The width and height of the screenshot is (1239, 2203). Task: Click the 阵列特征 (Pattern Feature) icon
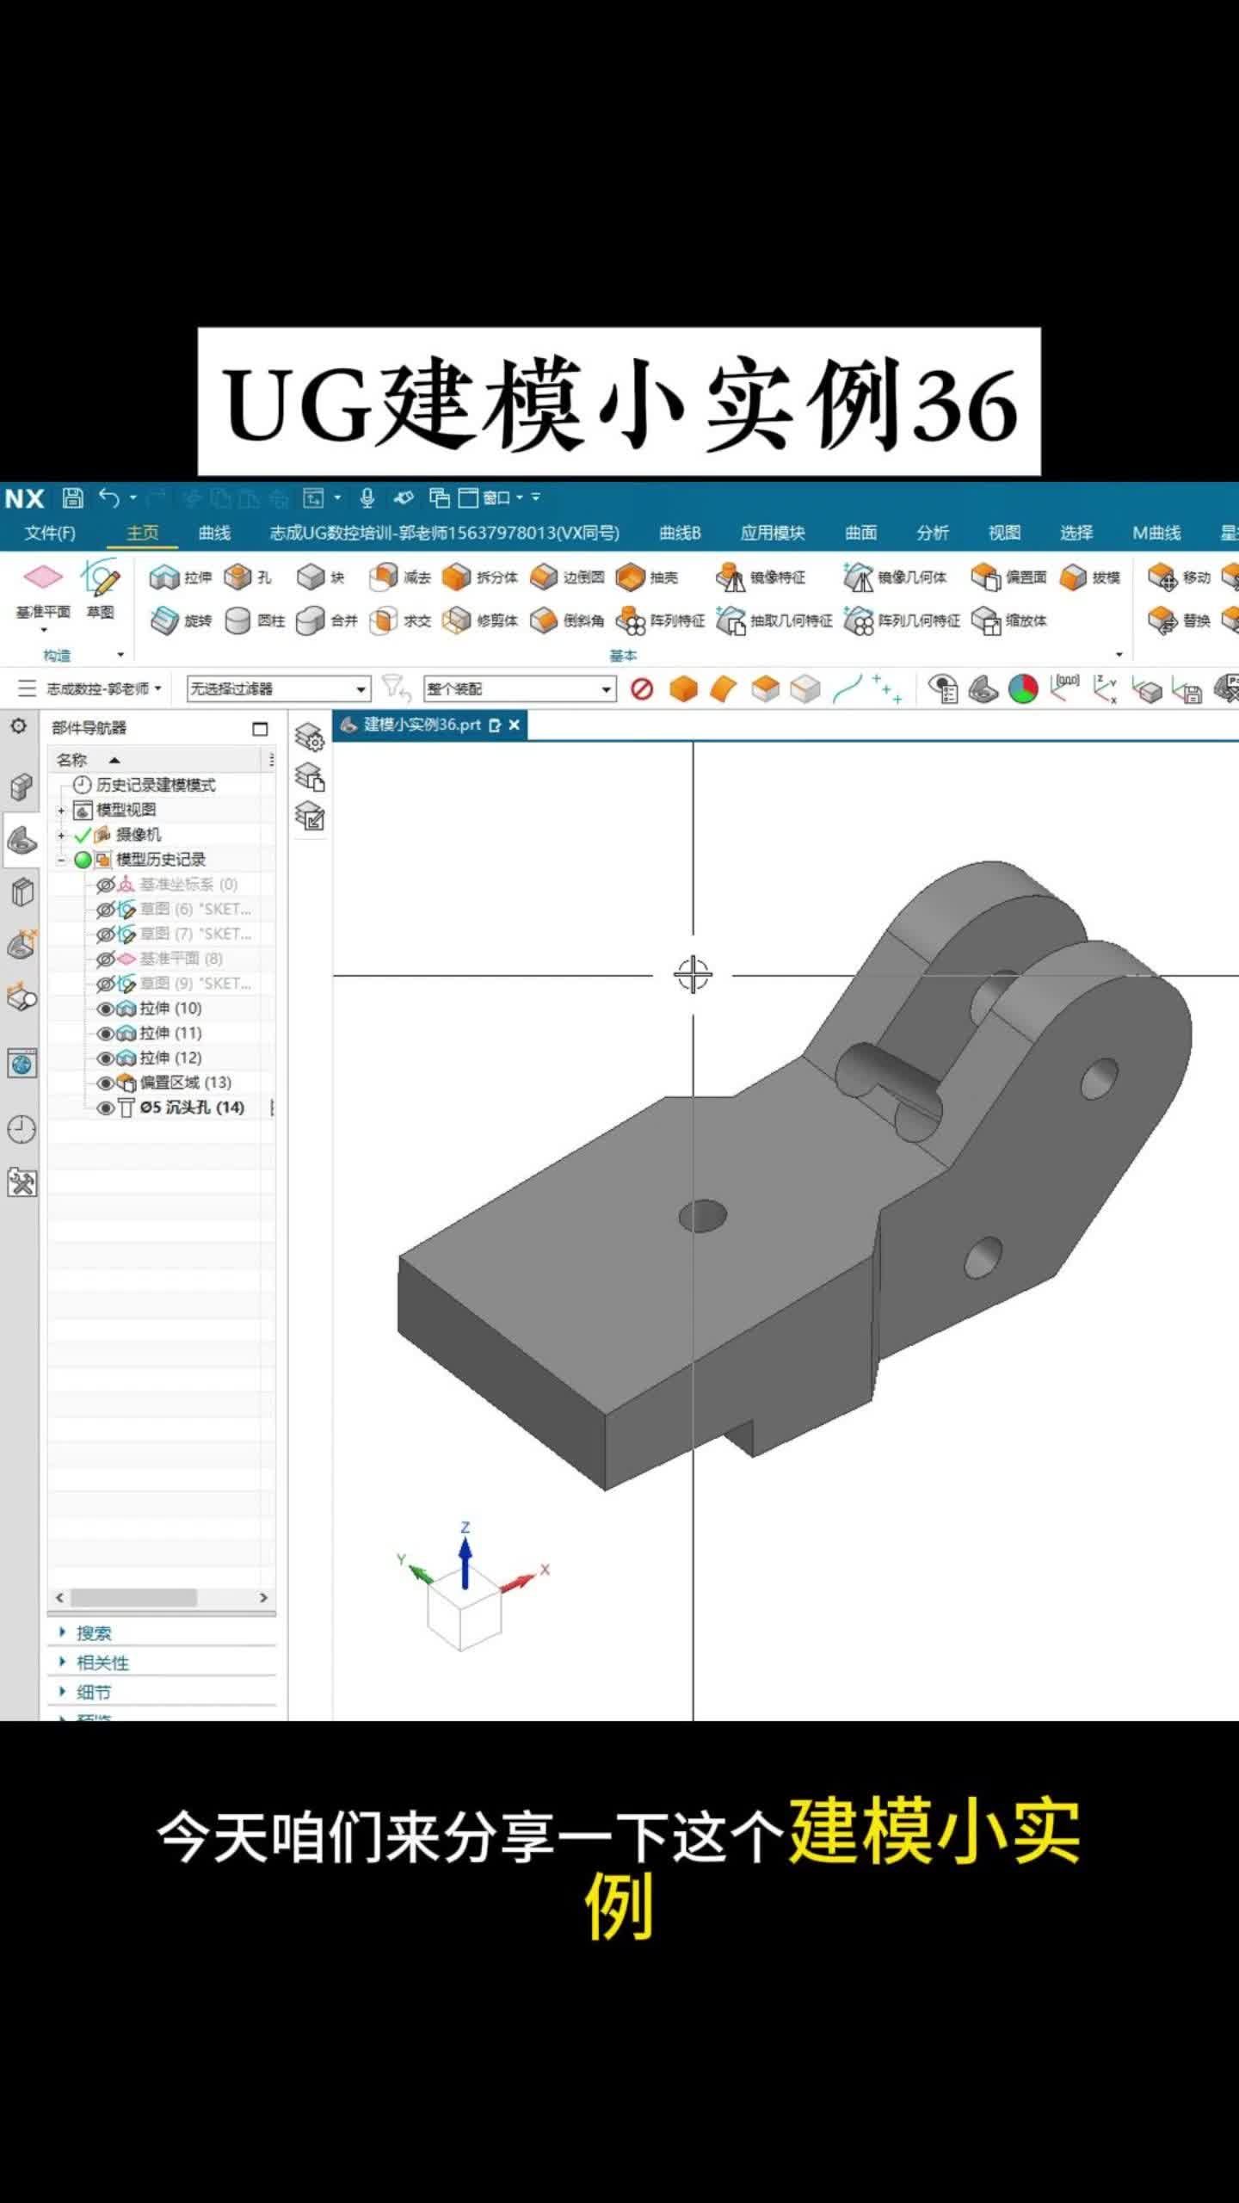click(x=631, y=620)
